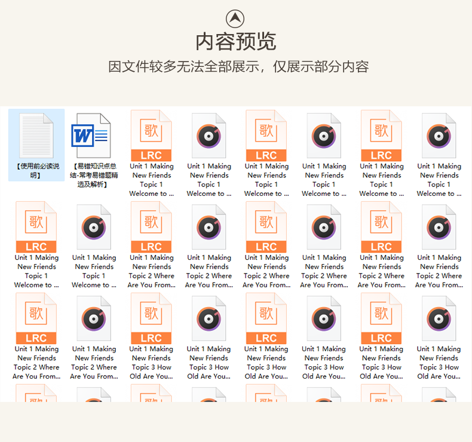Open the last Topic 1 Welcome audio file

94,246
